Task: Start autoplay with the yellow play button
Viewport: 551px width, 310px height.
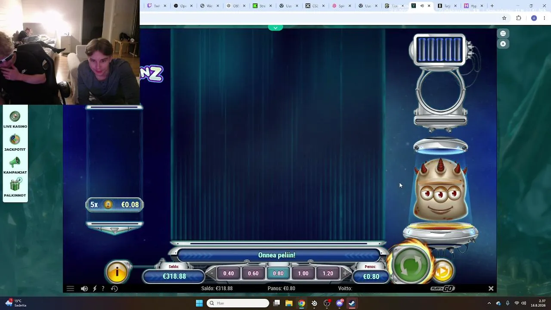Action: (x=443, y=271)
